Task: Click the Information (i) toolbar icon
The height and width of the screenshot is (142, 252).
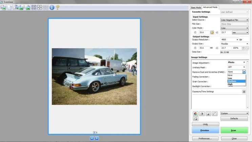Action: tap(52, 7)
